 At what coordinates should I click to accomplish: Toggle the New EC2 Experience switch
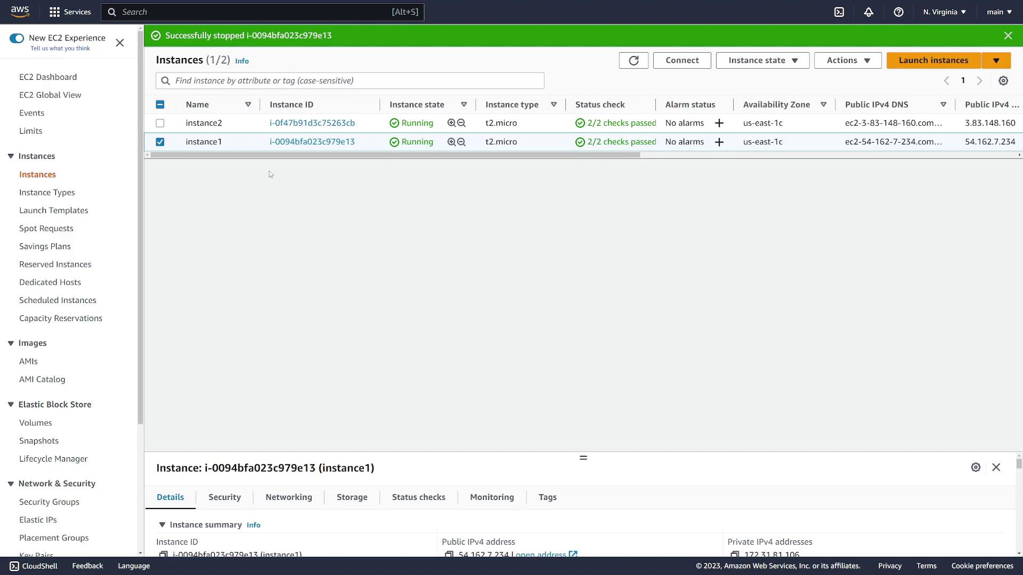[x=17, y=38]
